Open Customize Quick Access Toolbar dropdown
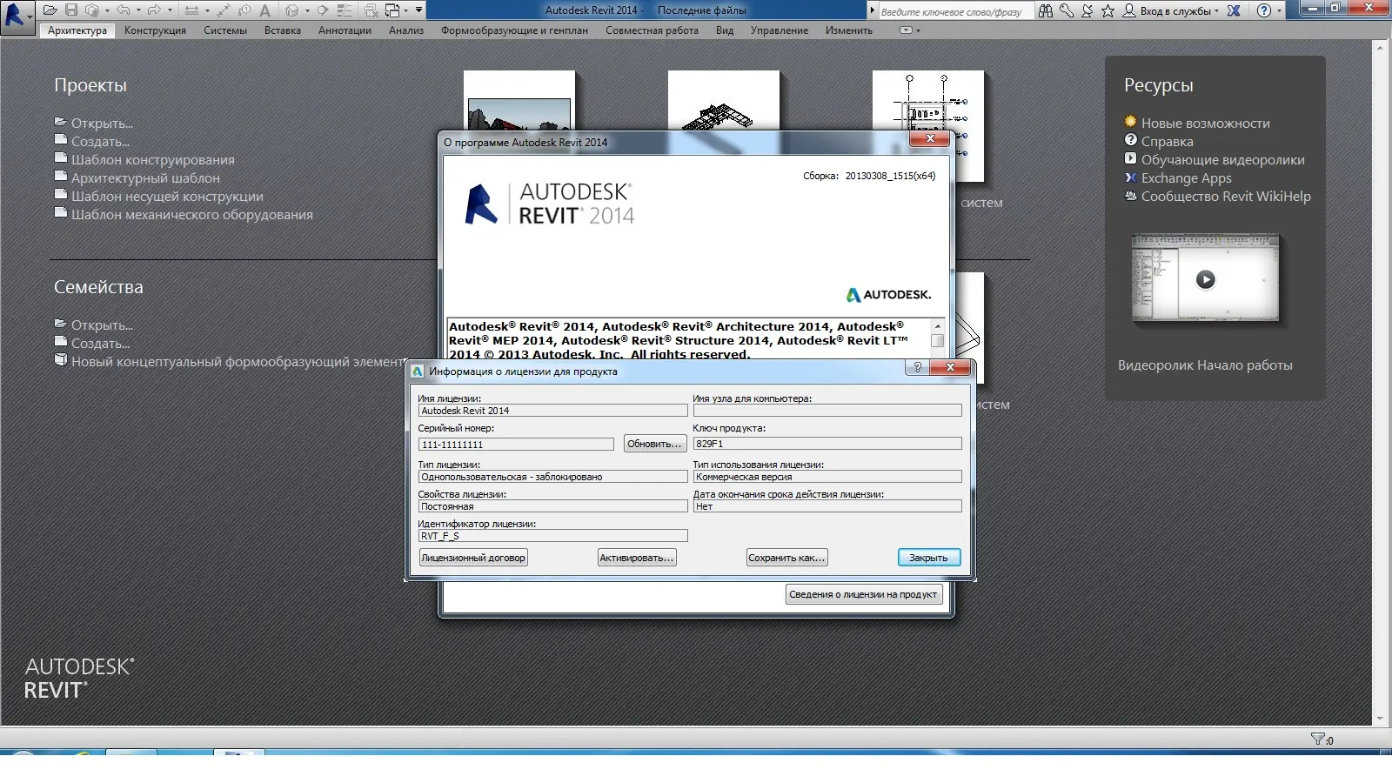Screen dimensions: 1392x783 pos(418,10)
